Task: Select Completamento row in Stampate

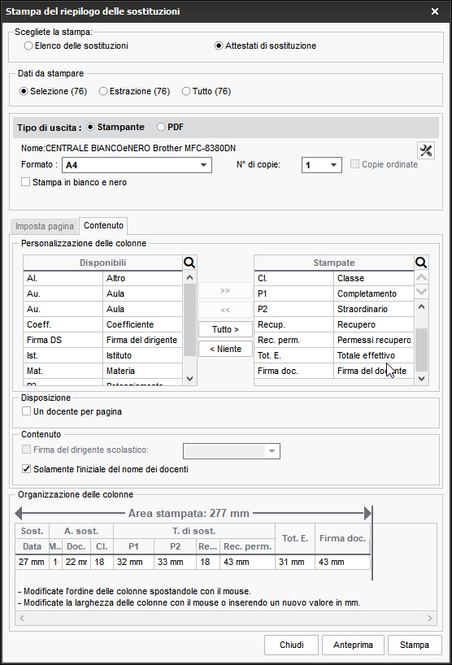Action: click(x=334, y=293)
